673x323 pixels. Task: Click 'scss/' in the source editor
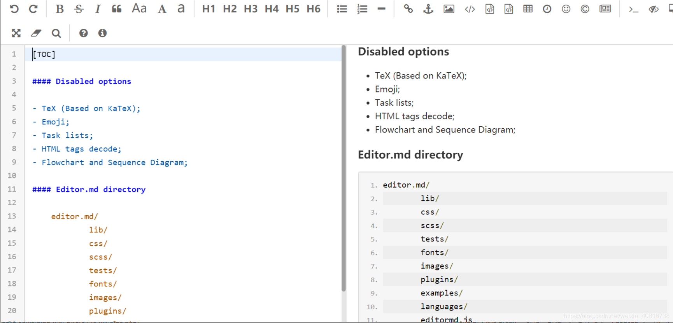coord(100,257)
